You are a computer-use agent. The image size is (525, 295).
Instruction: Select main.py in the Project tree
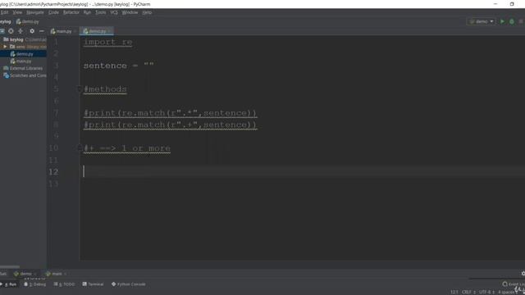(x=24, y=61)
